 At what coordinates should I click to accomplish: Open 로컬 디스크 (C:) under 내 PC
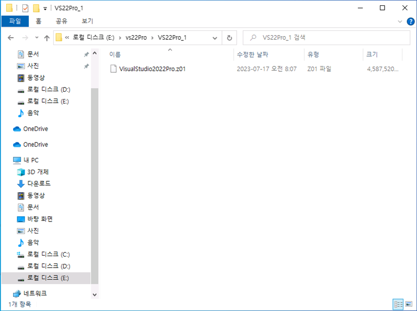pos(49,254)
